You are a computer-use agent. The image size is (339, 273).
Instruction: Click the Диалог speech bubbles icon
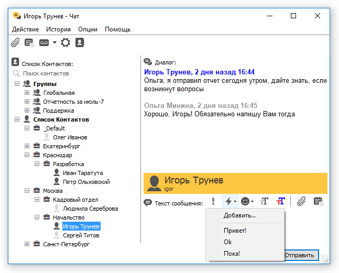coord(148,62)
